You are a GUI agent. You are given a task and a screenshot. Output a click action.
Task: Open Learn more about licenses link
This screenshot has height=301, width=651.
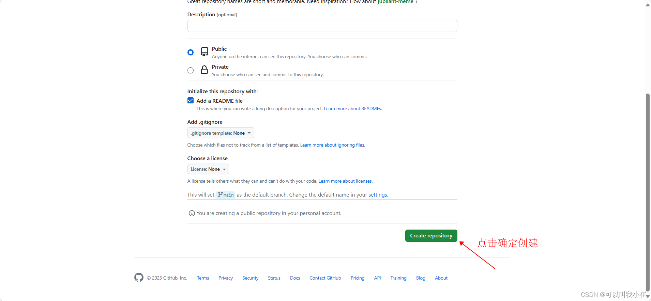[x=345, y=181]
